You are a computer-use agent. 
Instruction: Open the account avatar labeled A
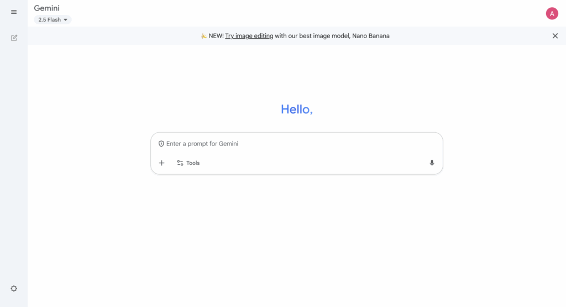tap(552, 14)
